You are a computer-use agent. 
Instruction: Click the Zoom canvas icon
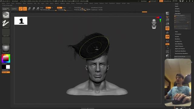(167, 24)
